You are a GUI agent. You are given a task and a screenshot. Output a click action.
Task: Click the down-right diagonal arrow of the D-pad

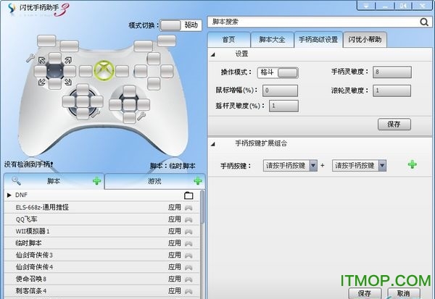(x=68, y=82)
